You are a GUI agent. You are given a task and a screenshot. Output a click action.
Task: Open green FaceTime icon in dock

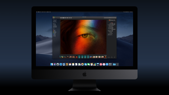pos(88,64)
